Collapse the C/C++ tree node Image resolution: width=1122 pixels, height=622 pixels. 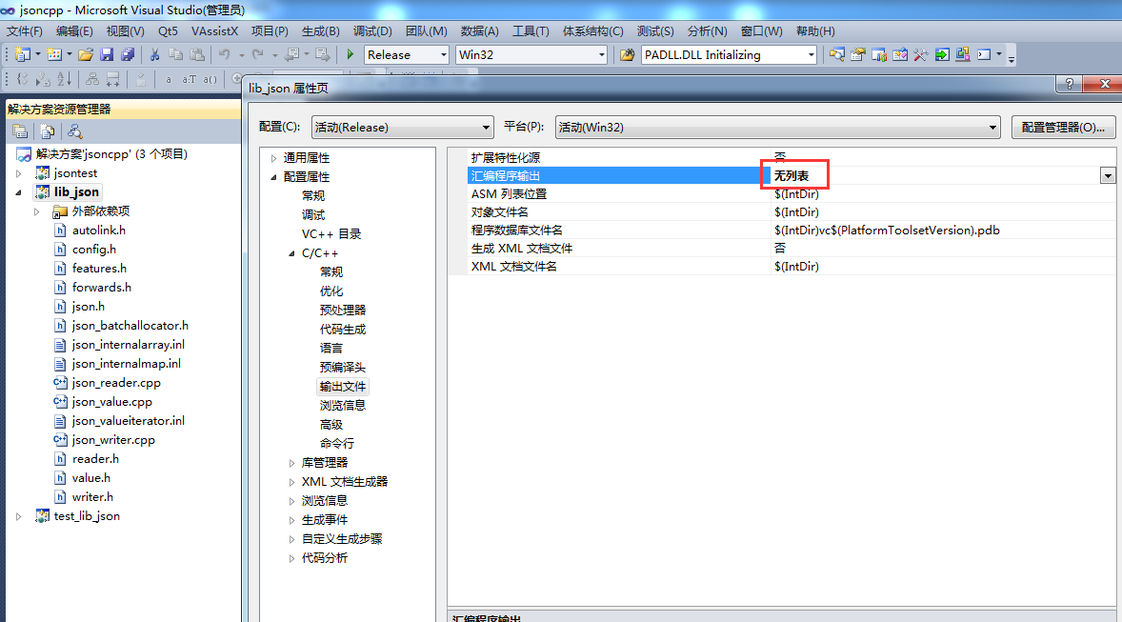click(x=291, y=253)
